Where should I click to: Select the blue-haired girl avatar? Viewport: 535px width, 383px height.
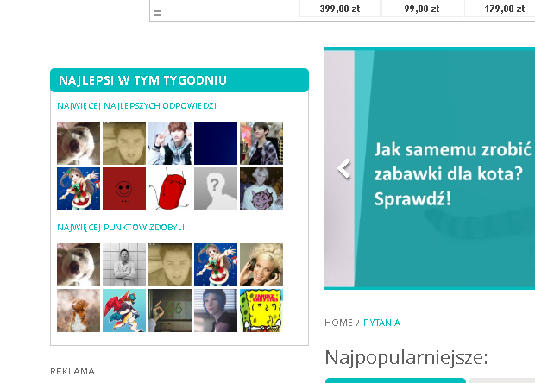point(216,311)
